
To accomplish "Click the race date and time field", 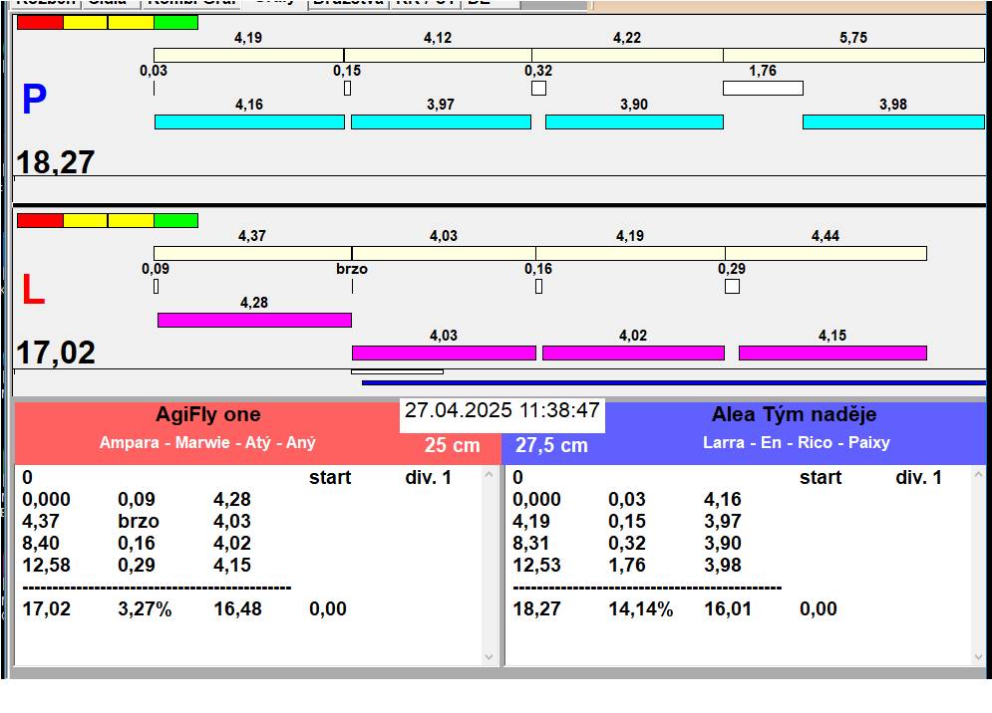I will pos(502,410).
